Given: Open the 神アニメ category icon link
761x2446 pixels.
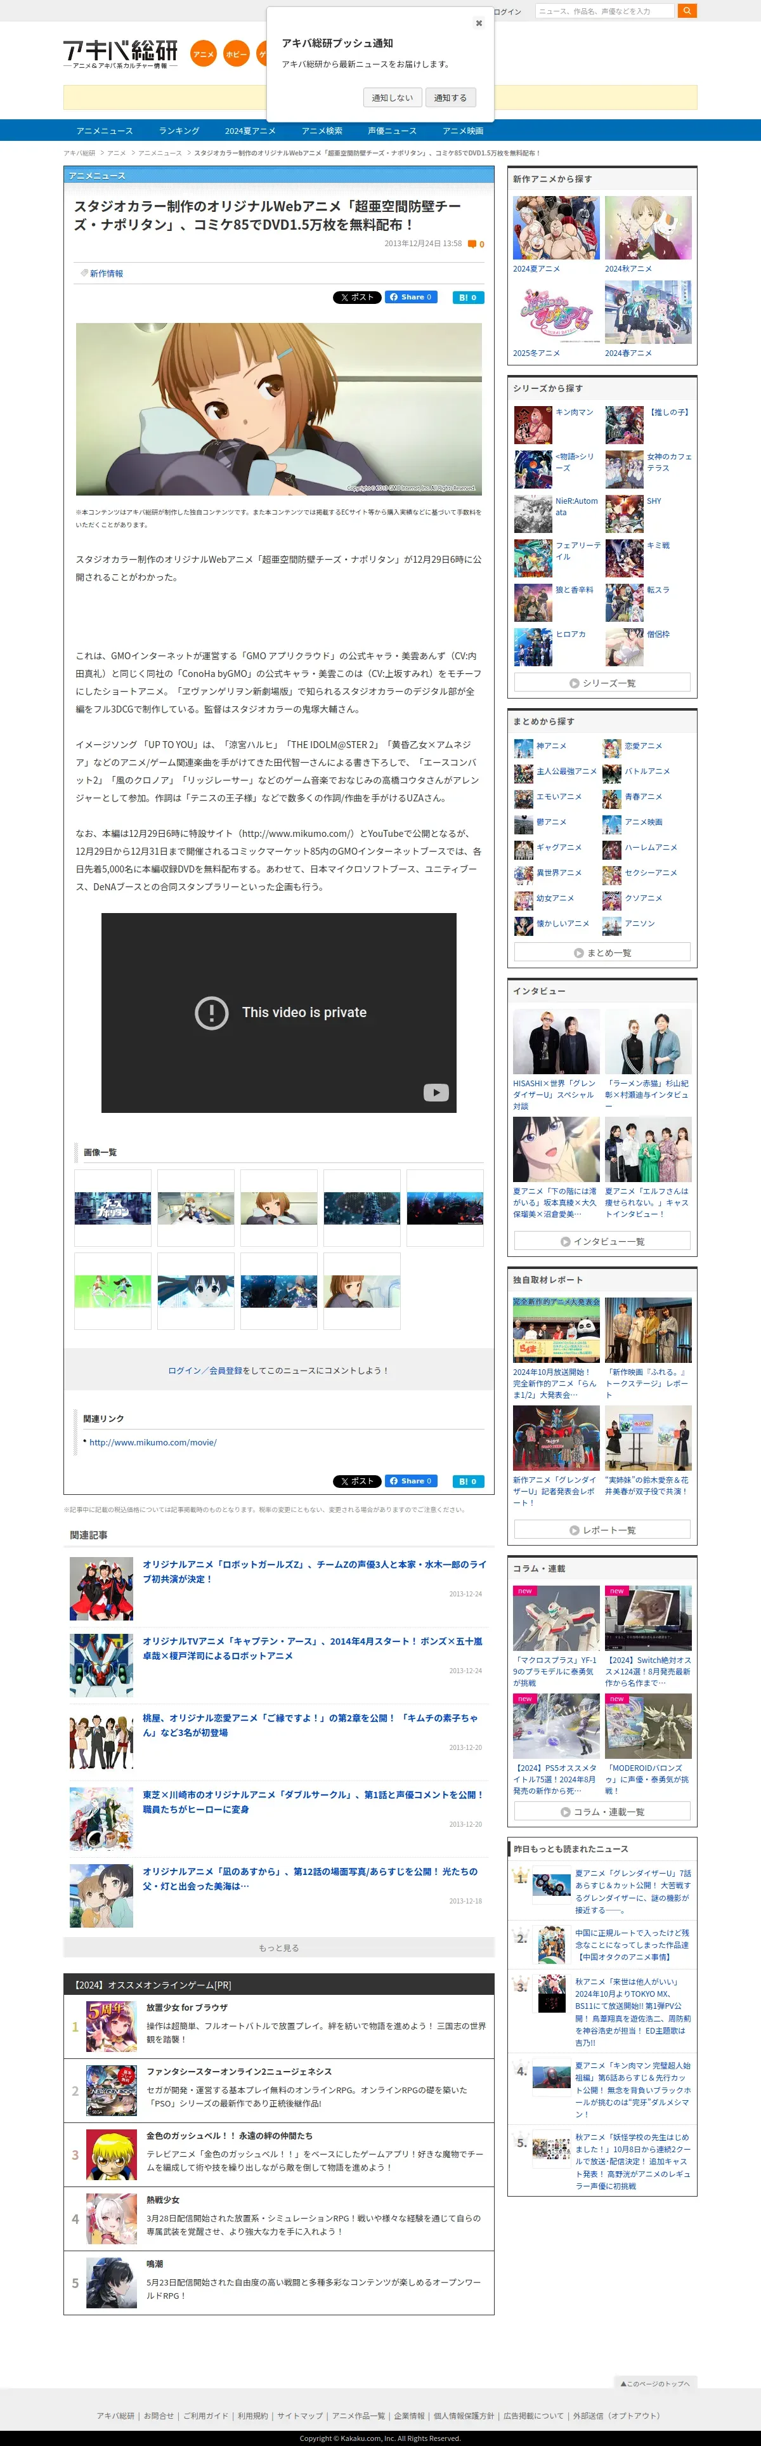Looking at the screenshot, I should pyautogui.click(x=524, y=747).
